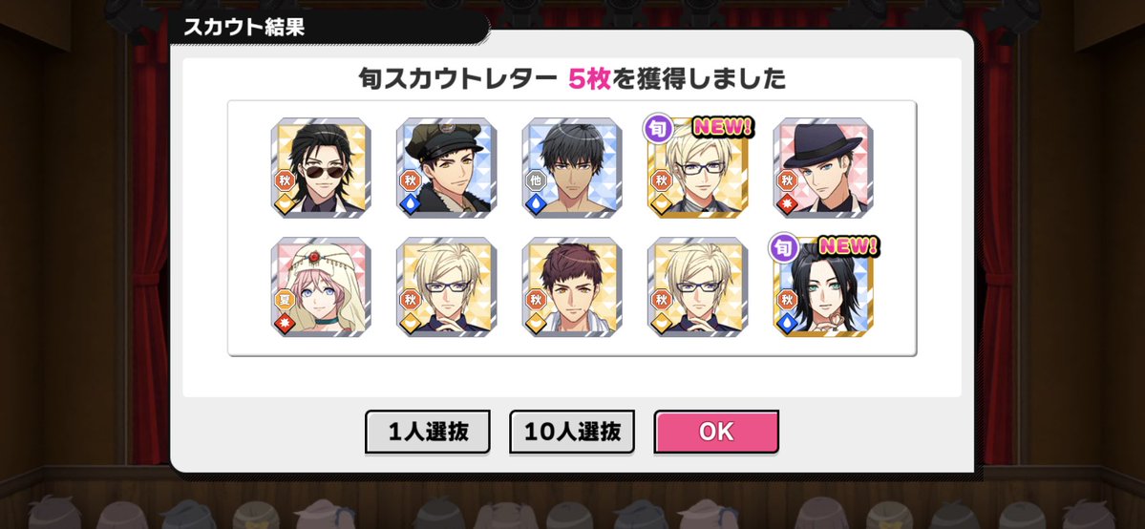Select the sunglasses character card
Screen dimensions: 1145x529
pyautogui.click(x=321, y=167)
